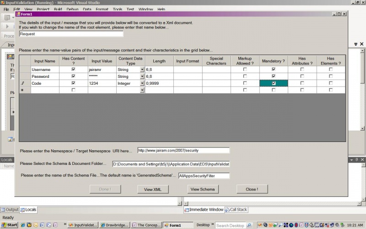Click scroll-up arrow on right document scrollbar
The height and width of the screenshot is (229, 366).
pyautogui.click(x=362, y=51)
